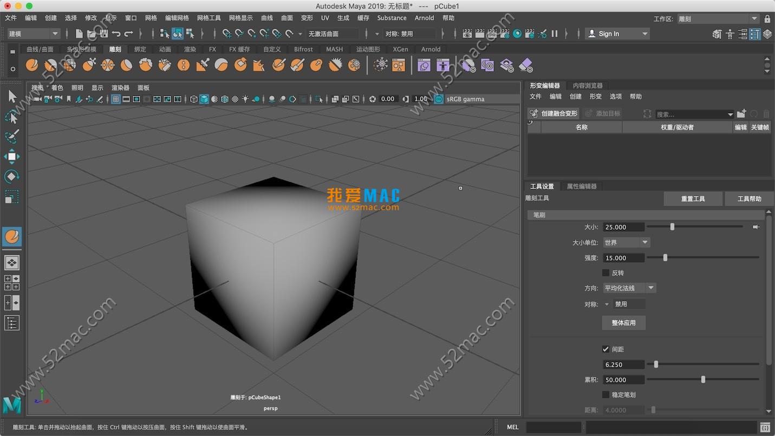The height and width of the screenshot is (436, 775).
Task: Switch to the 内容浏览器 tab
Action: click(588, 86)
